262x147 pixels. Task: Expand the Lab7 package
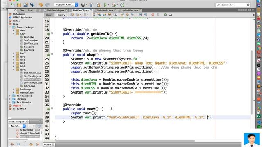tap(14, 53)
